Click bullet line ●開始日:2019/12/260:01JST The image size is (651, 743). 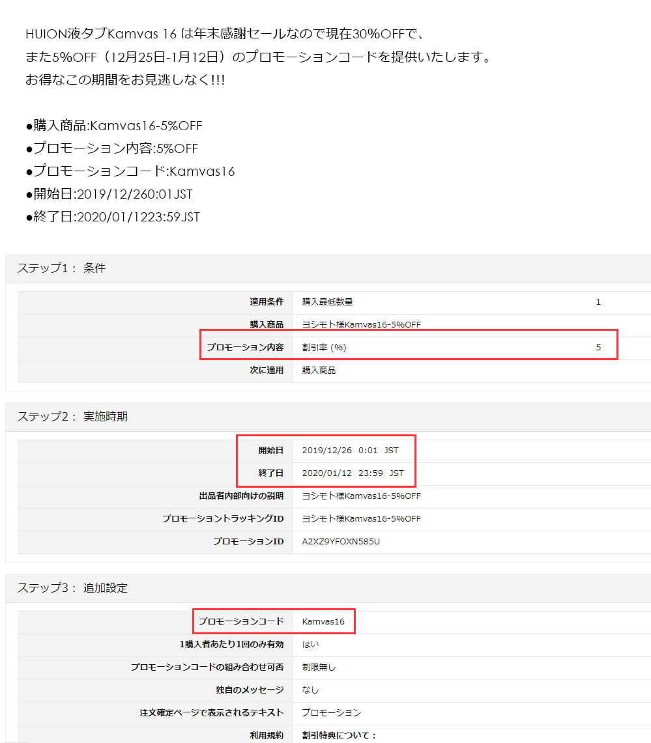click(109, 194)
